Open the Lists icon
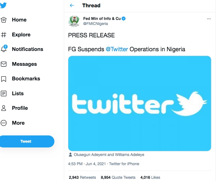The image size is (217, 181). coord(3,93)
